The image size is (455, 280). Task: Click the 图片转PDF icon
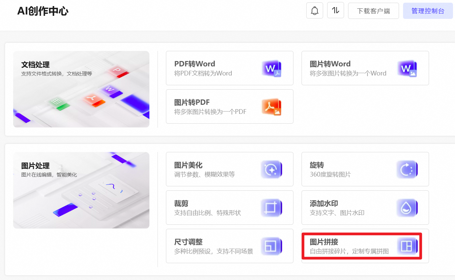coord(272,107)
